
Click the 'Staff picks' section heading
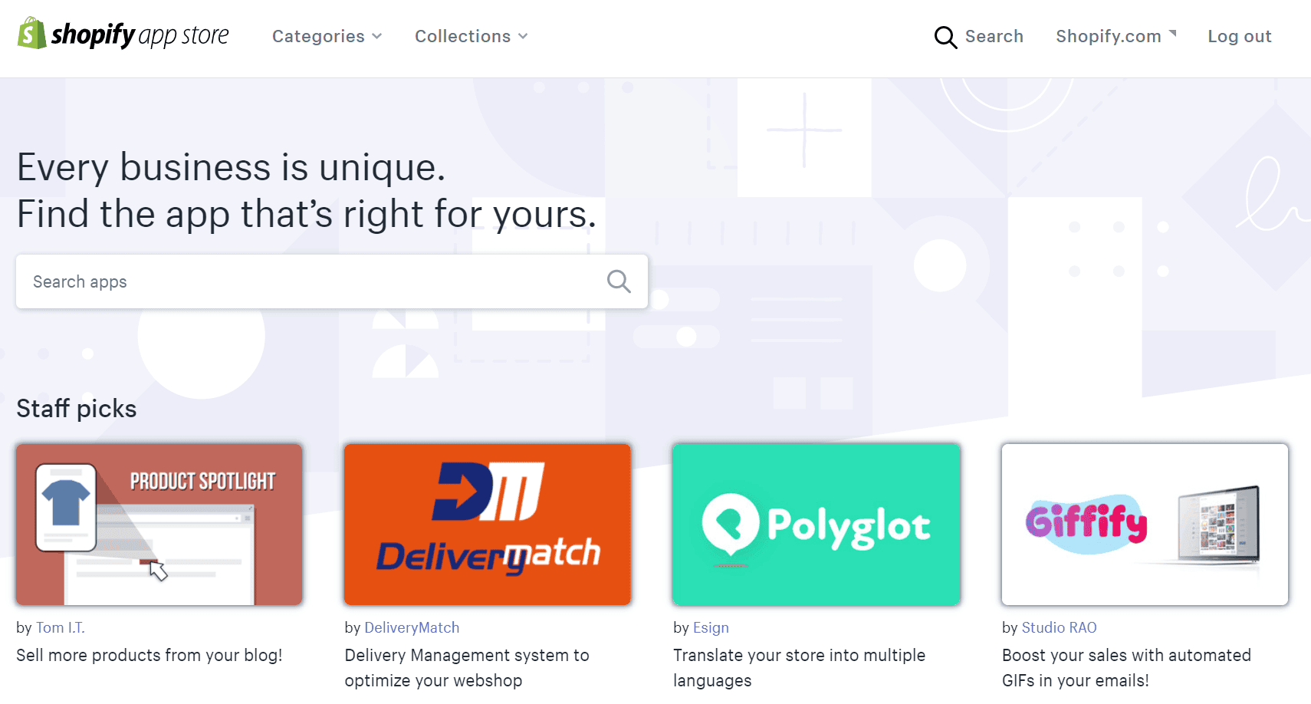tap(76, 409)
